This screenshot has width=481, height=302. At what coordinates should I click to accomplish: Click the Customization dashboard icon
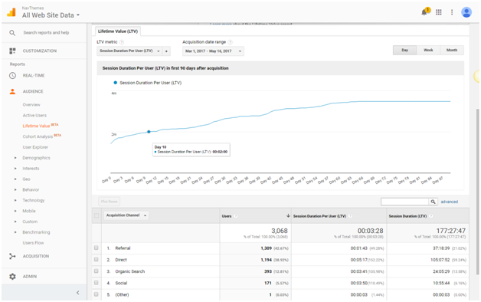12,51
